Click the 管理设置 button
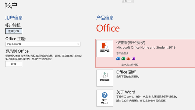Screen dimensions: 195x110 pyautogui.click(x=14, y=31)
